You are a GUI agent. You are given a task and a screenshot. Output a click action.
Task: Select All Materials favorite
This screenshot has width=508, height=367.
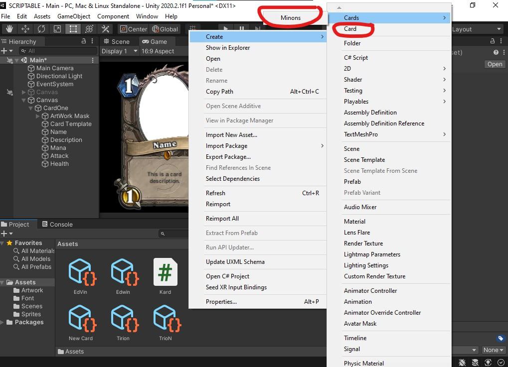(34, 251)
